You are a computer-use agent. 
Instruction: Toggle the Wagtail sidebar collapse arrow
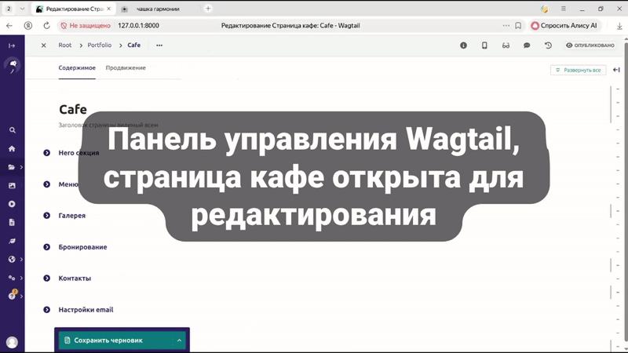point(12,45)
